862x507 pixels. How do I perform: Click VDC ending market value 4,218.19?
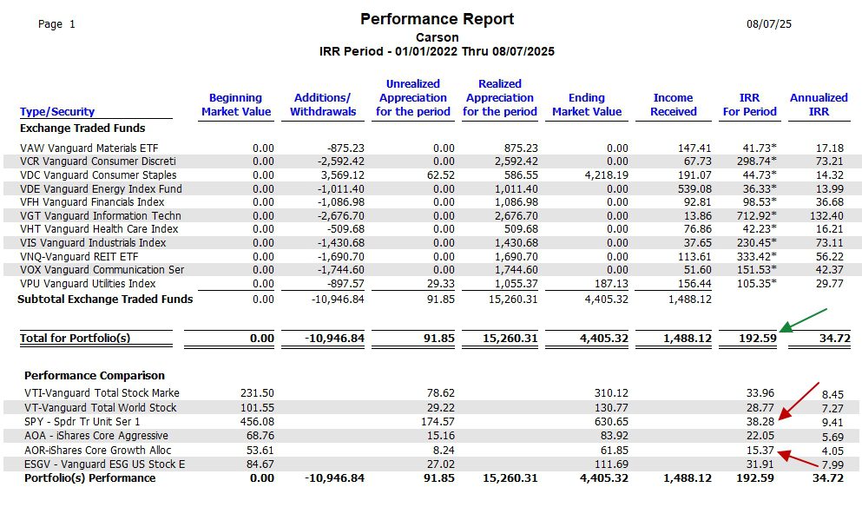(x=607, y=174)
